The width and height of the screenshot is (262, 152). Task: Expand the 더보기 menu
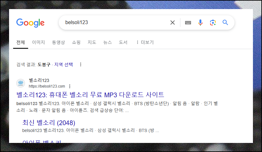coord(145,43)
